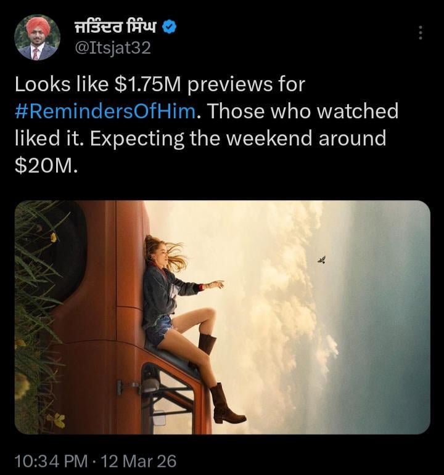The width and height of the screenshot is (444, 475).
Task: Click the 10:34 PM timestamp
Action: [51, 461]
